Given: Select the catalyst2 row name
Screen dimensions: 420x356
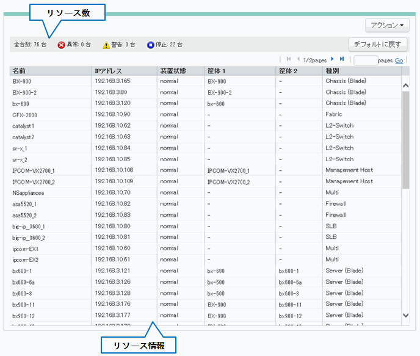Looking at the screenshot, I should pyautogui.click(x=23, y=137).
